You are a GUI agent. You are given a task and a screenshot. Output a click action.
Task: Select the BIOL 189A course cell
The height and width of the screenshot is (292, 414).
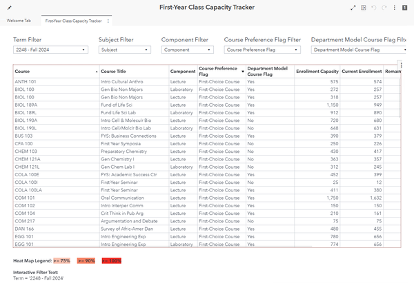point(57,105)
